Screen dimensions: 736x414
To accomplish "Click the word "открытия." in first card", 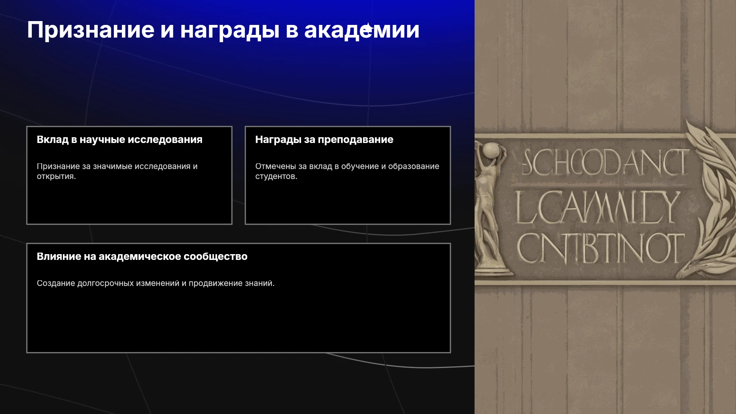I will pos(56,176).
